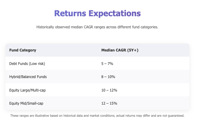Select the 12 – 15% value cell

click(109, 103)
